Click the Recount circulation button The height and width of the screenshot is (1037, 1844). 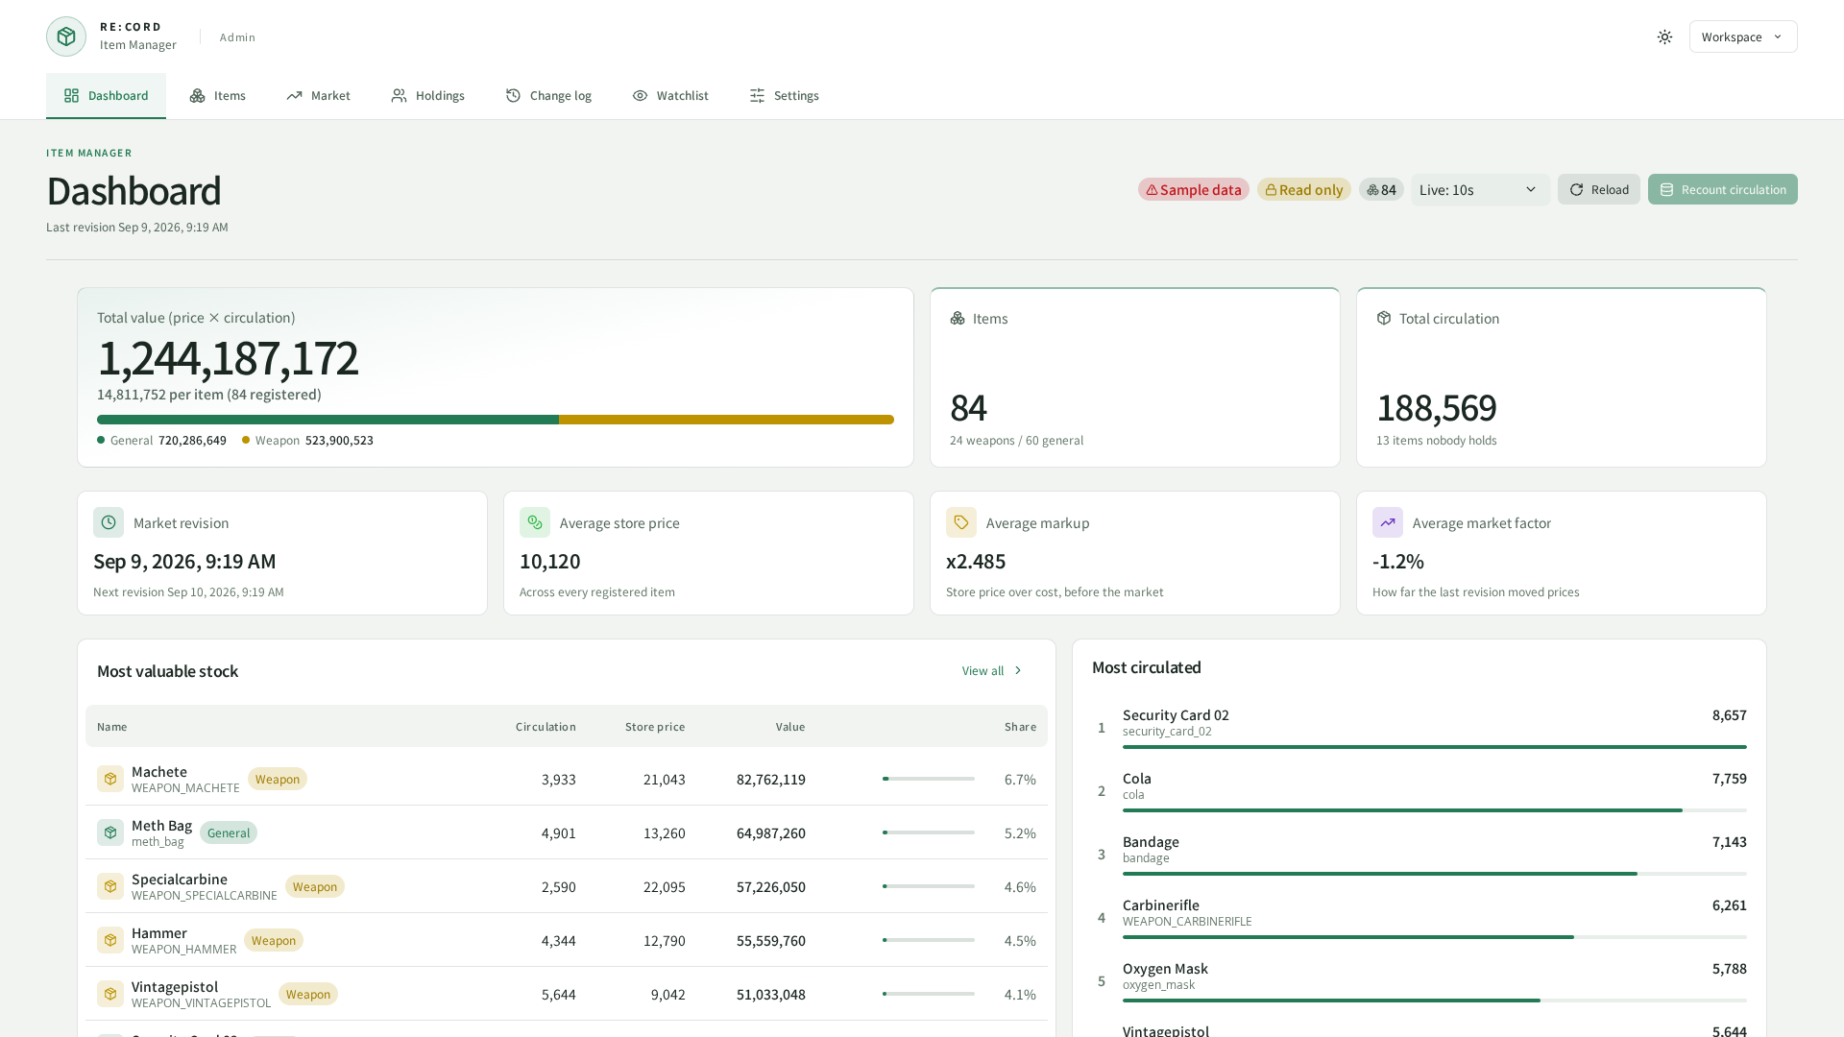[x=1723, y=190]
